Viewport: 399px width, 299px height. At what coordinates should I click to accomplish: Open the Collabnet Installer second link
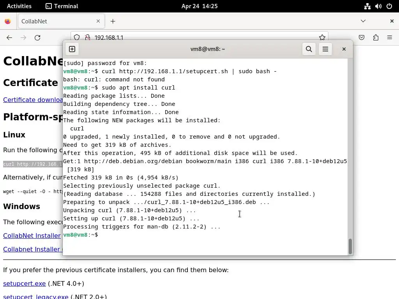(x=33, y=249)
